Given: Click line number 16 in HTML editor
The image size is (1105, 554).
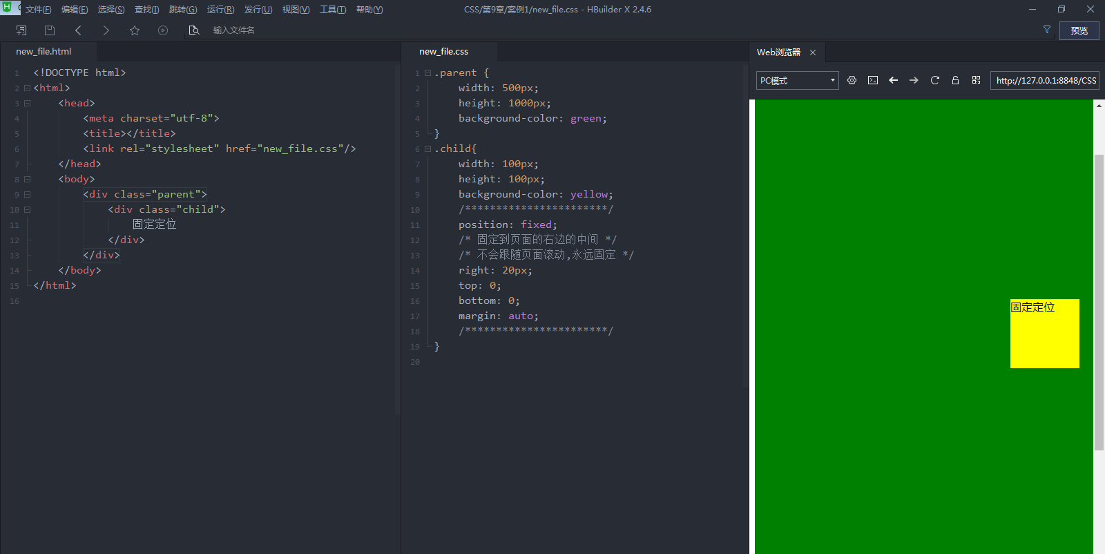Looking at the screenshot, I should 15,301.
